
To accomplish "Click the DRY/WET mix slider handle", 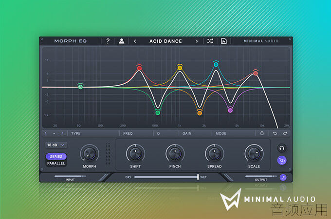I will 198,177.
